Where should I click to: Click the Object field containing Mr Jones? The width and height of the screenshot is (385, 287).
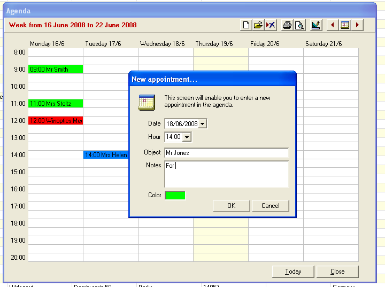(x=226, y=153)
